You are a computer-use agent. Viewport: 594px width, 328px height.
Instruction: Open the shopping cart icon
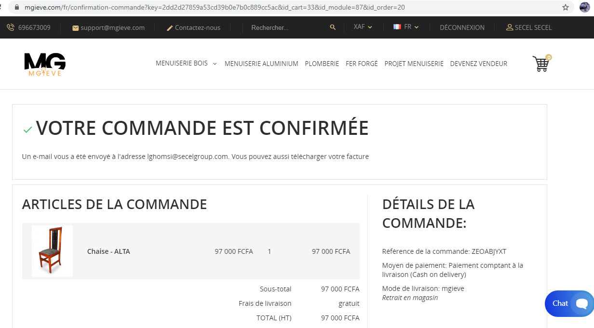pyautogui.click(x=541, y=63)
